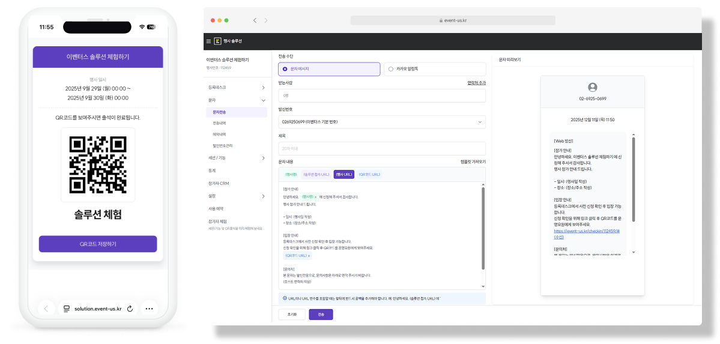
Task: Remove the {QR코드 URL} tag from the message body
Action: (x=309, y=255)
